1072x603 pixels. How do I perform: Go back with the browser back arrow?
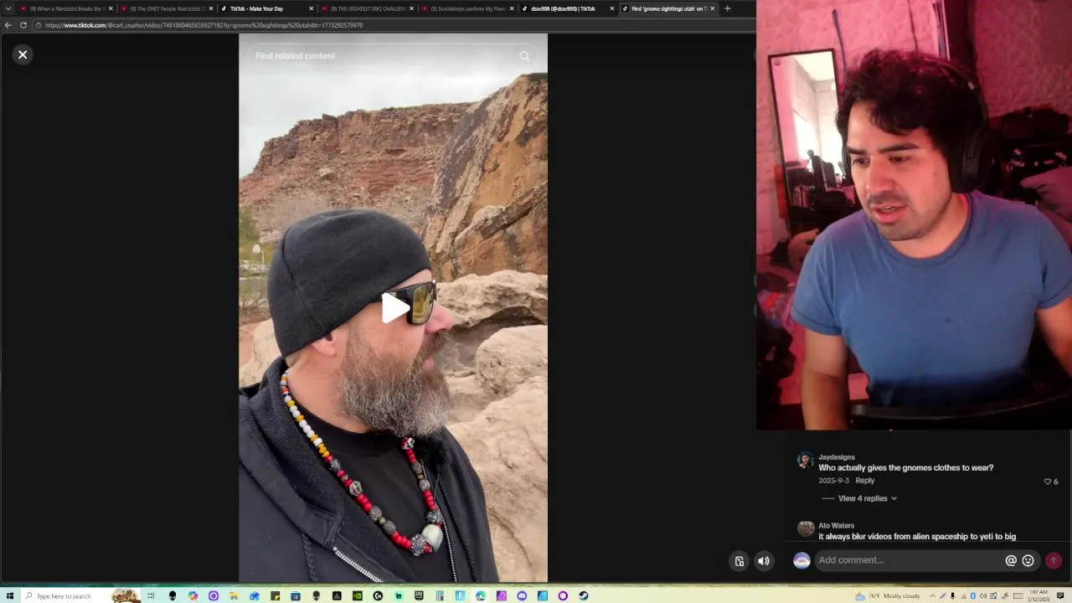[x=8, y=25]
